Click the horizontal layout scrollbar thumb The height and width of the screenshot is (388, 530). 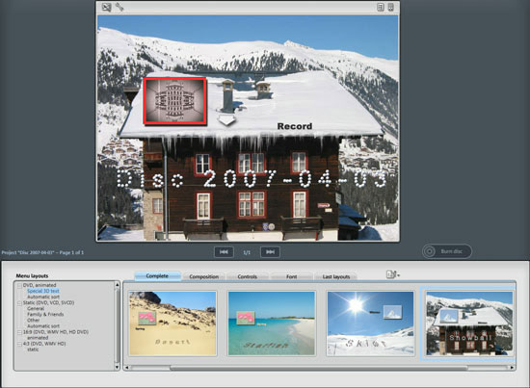pyautogui.click(x=319, y=368)
